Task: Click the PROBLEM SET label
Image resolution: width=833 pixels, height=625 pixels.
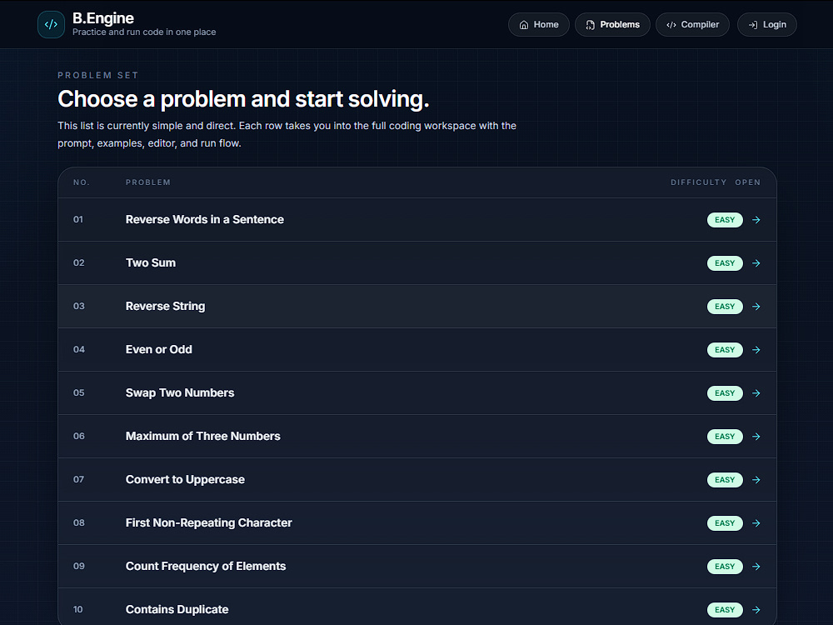Action: 97,76
